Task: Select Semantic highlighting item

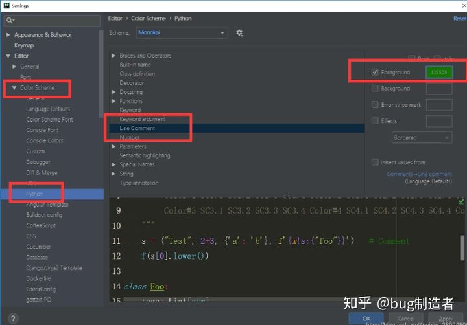Action: click(x=145, y=155)
